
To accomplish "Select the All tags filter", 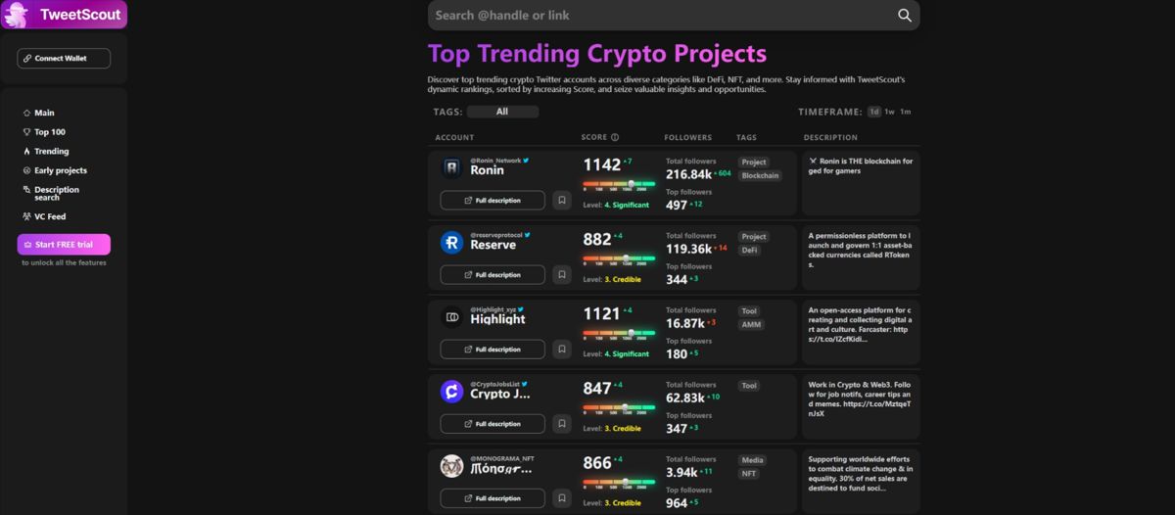I will tap(502, 112).
